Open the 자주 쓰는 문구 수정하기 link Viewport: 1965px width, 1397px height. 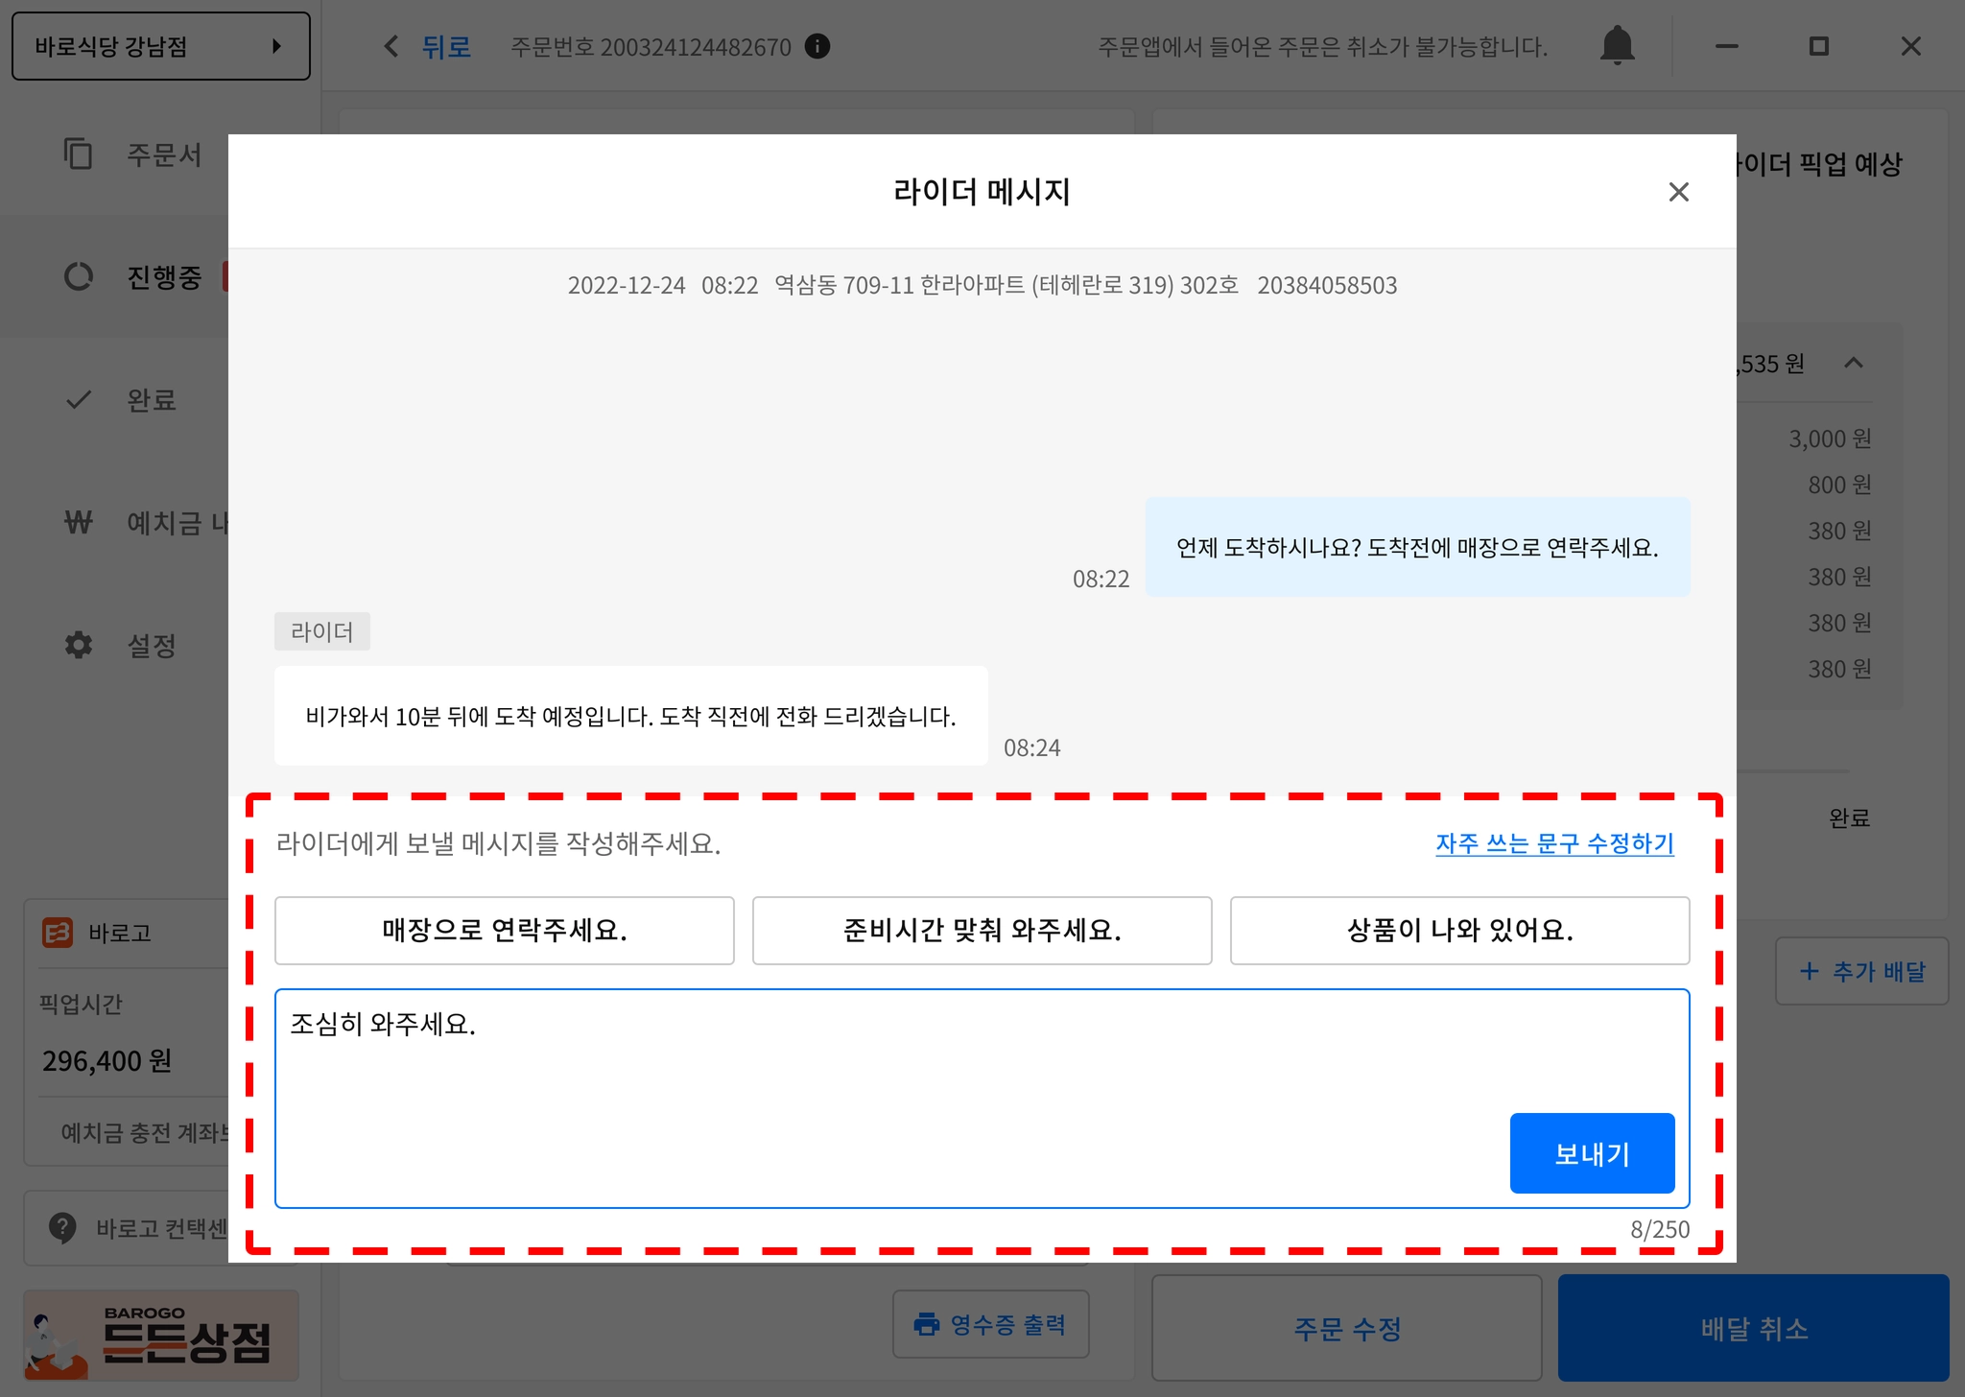[x=1553, y=843]
